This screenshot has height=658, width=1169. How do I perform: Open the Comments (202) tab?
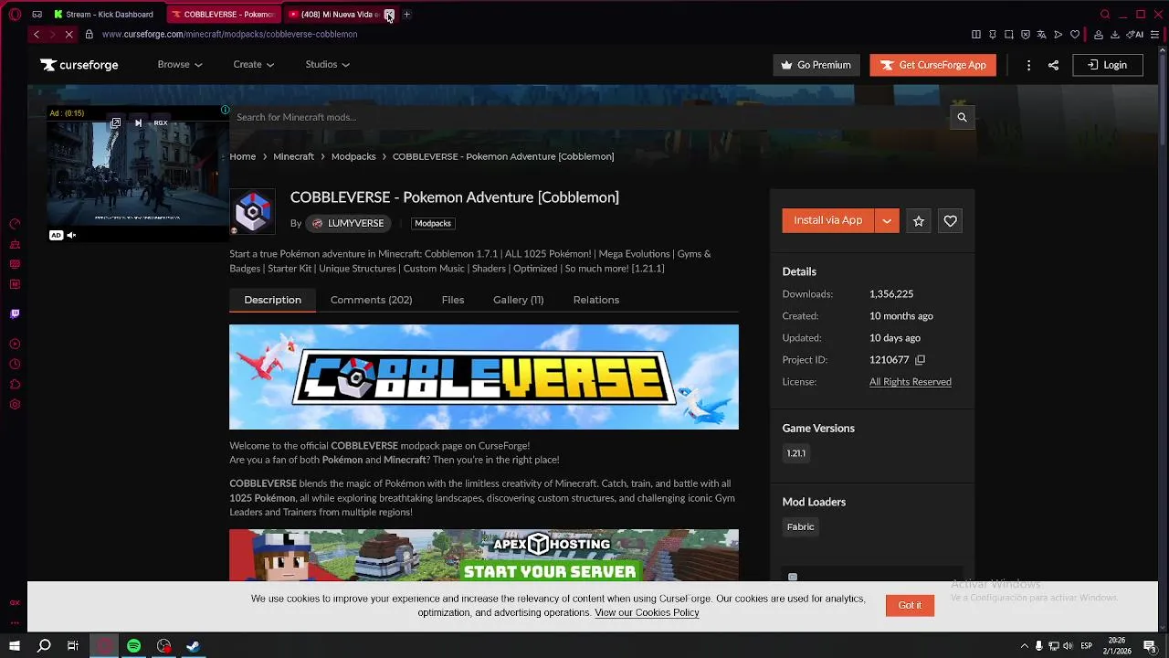(x=371, y=300)
